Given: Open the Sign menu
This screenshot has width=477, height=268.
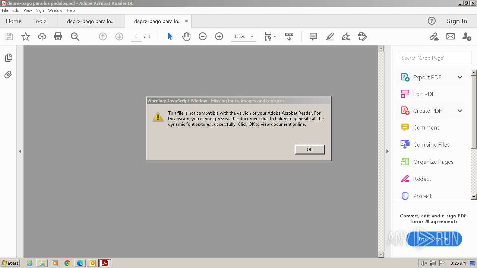Looking at the screenshot, I should [40, 10].
